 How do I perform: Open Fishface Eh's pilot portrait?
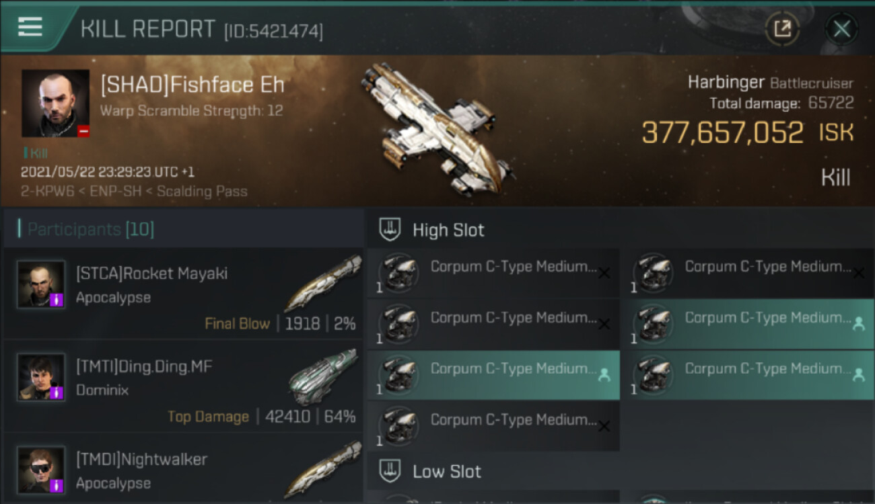coord(55,103)
